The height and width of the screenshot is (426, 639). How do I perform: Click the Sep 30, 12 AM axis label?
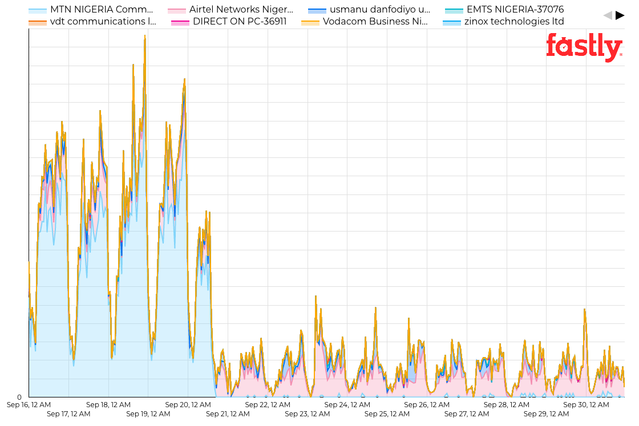click(586, 405)
